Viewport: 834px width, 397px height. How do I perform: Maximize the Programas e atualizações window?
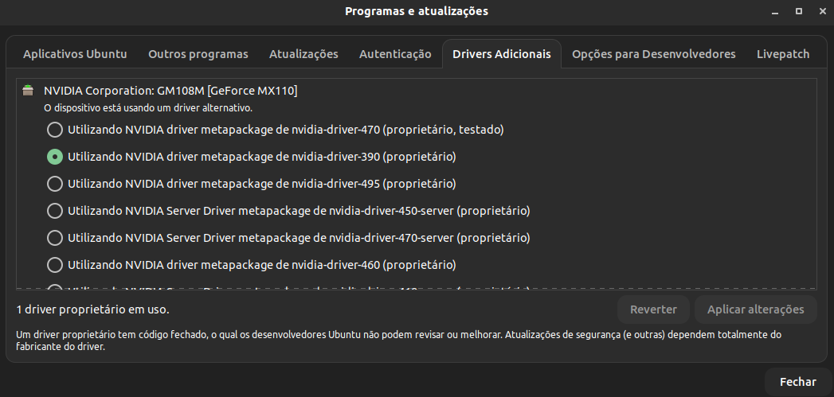tap(798, 12)
